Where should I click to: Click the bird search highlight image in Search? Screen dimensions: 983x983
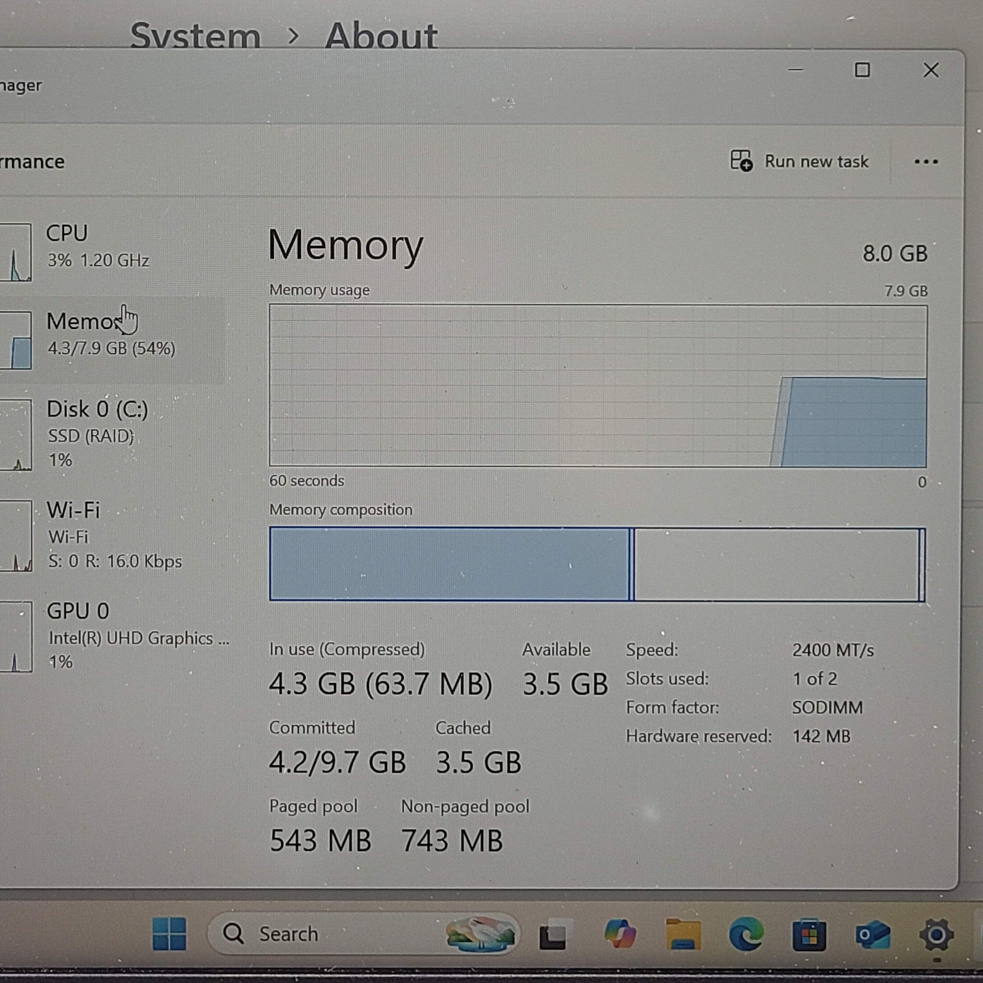(480, 934)
